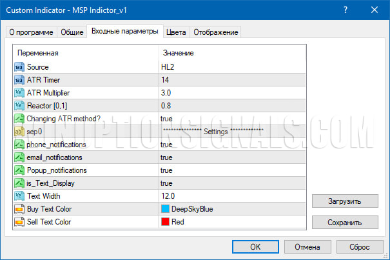
Task: Toggle the phone_notifications true value
Action: click(x=166, y=145)
